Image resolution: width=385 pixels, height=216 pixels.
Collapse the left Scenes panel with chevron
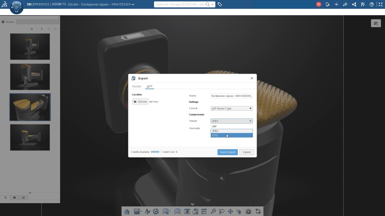click(59, 18)
